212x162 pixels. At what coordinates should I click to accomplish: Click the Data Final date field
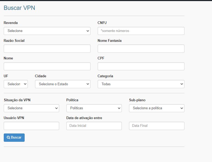pos(157,126)
